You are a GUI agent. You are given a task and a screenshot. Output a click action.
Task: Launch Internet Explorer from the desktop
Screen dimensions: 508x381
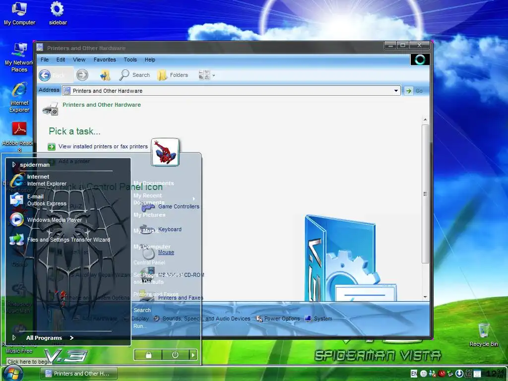click(x=19, y=98)
